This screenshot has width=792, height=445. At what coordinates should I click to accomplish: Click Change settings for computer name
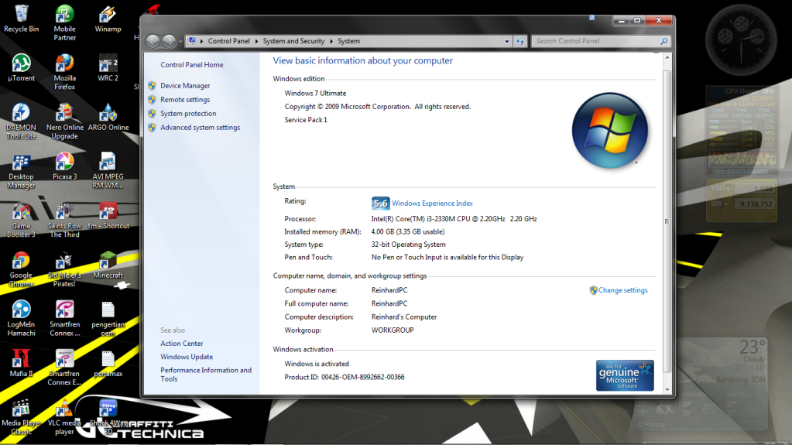click(622, 290)
